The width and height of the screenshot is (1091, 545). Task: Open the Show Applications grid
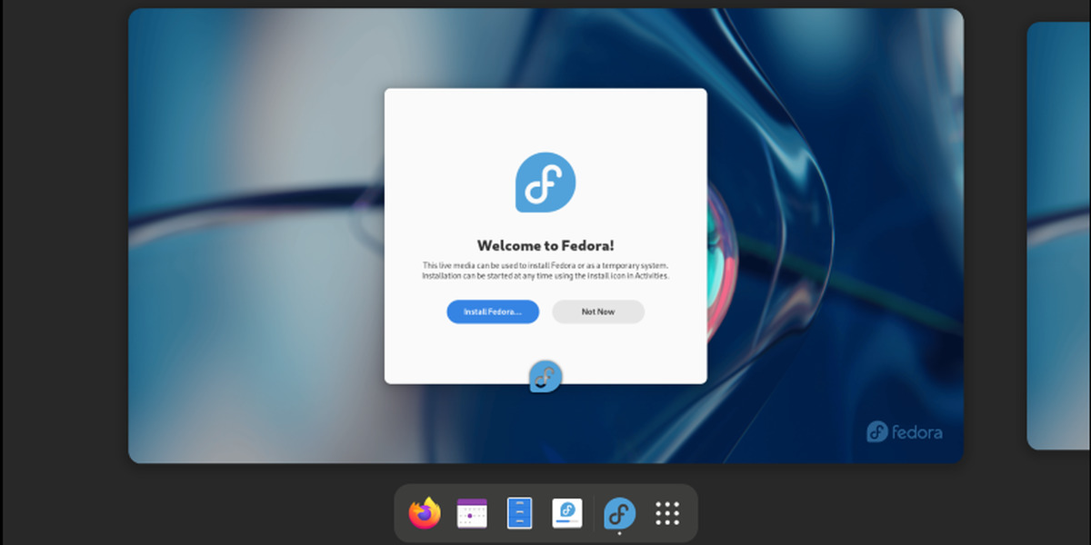pyautogui.click(x=668, y=513)
